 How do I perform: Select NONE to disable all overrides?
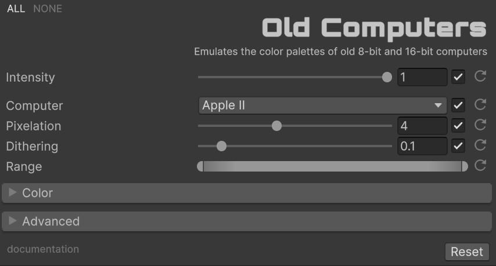pos(48,9)
